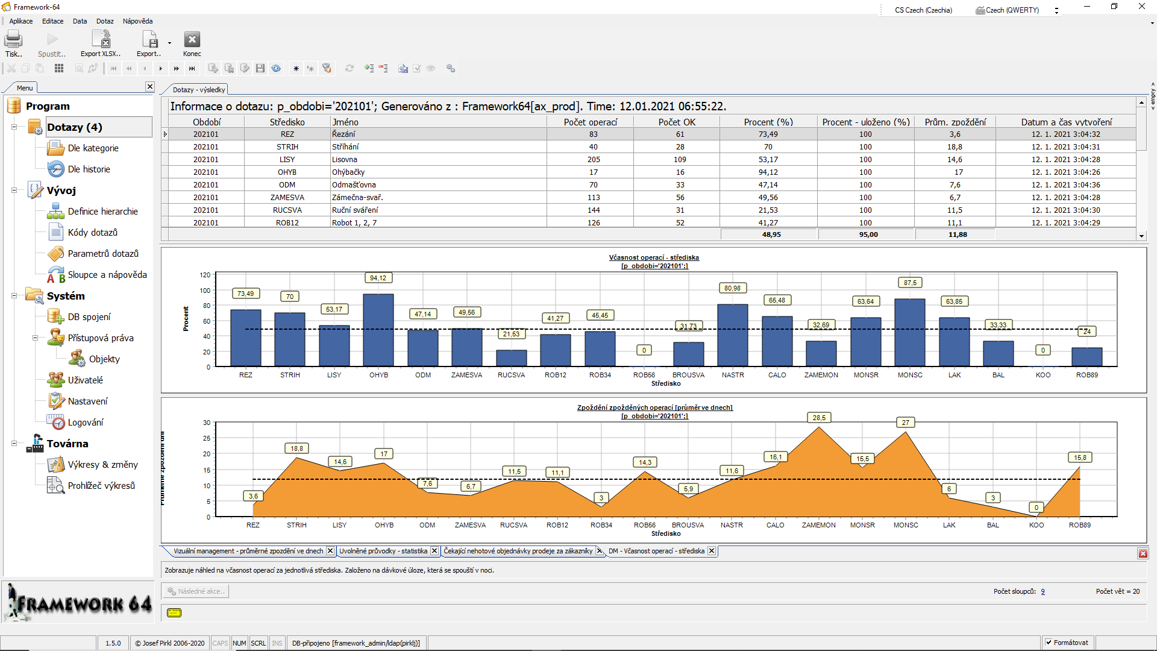Click the OHYB bar in upper chart

(378, 330)
